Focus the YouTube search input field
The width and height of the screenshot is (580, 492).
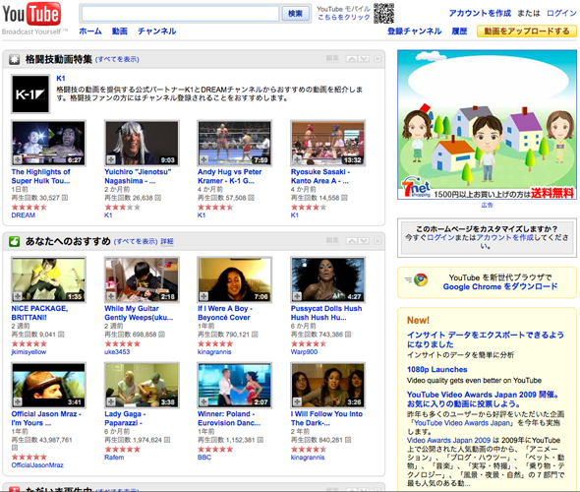click(180, 14)
